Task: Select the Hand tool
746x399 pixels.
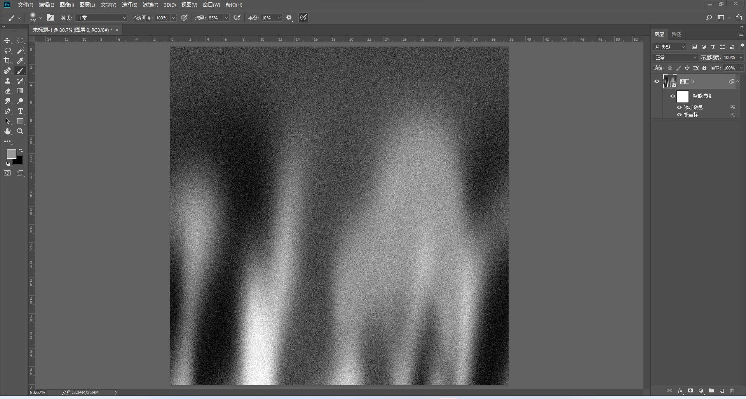Action: pos(7,132)
